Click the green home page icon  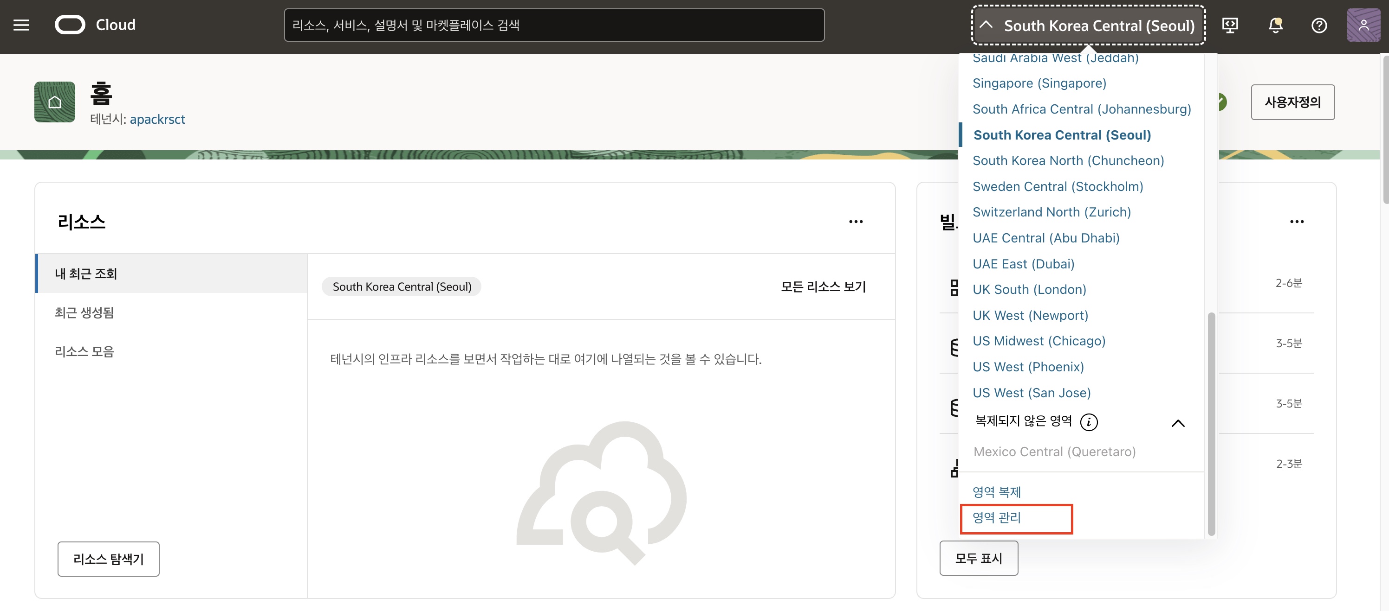point(54,102)
